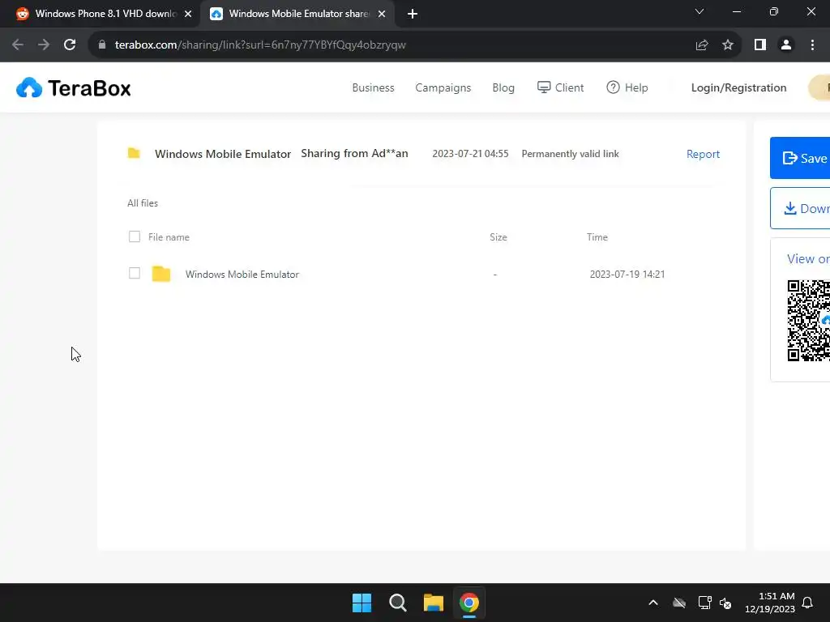Go back to previous page
830x622 pixels.
pos(18,45)
